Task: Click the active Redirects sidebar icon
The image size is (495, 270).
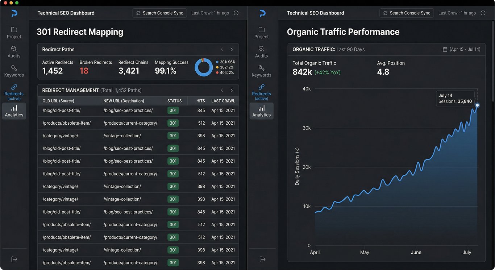Action: [x=14, y=91]
